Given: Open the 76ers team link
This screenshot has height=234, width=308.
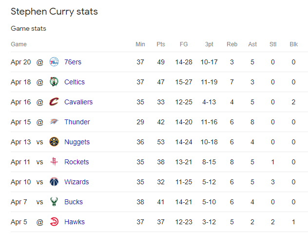Looking at the screenshot, I should click(73, 62).
